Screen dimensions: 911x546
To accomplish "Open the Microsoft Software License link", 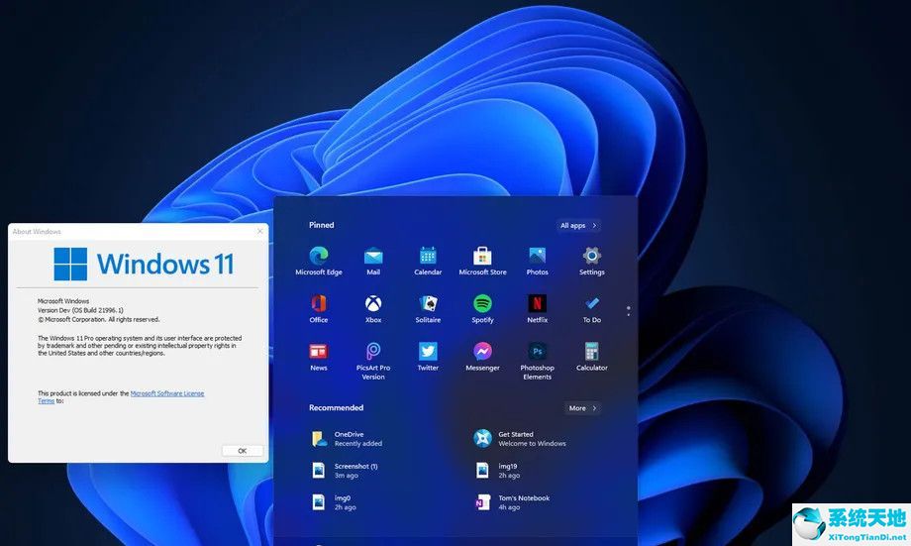I will pyautogui.click(x=167, y=393).
